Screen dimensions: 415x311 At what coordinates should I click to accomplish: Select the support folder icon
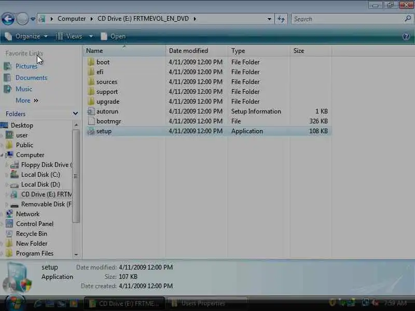(91, 92)
